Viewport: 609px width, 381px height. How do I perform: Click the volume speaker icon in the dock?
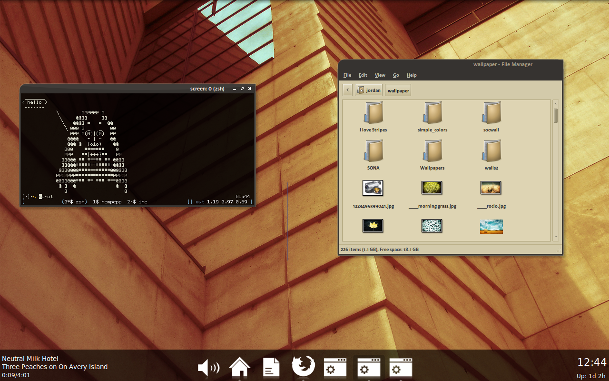208,368
